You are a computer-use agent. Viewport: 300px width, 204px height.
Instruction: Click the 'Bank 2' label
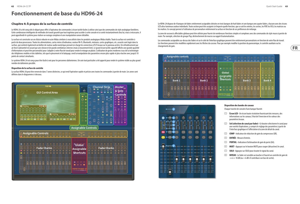(204, 80)
